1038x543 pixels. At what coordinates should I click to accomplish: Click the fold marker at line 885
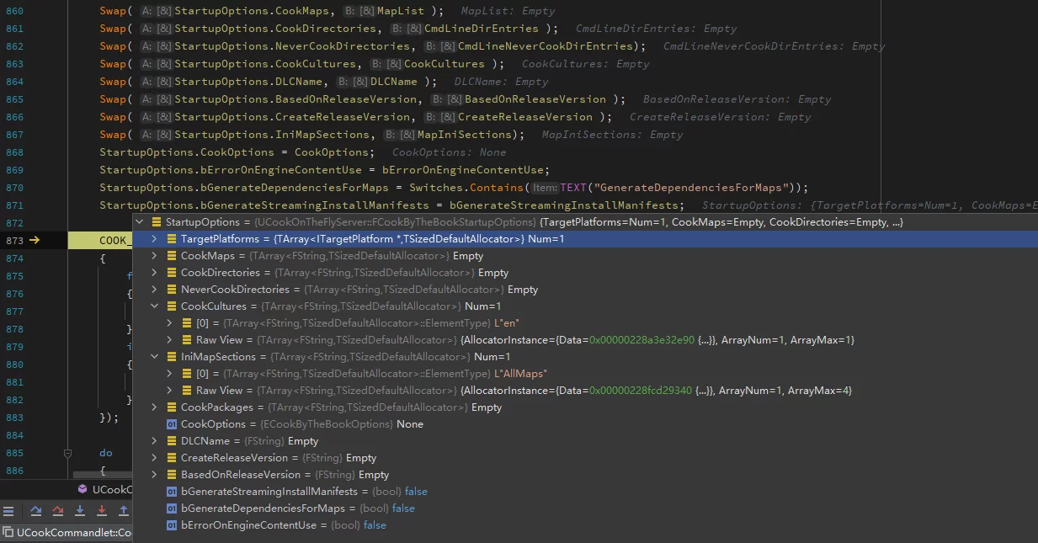68,453
